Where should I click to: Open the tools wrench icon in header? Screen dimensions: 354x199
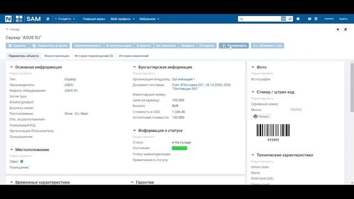(x=316, y=19)
